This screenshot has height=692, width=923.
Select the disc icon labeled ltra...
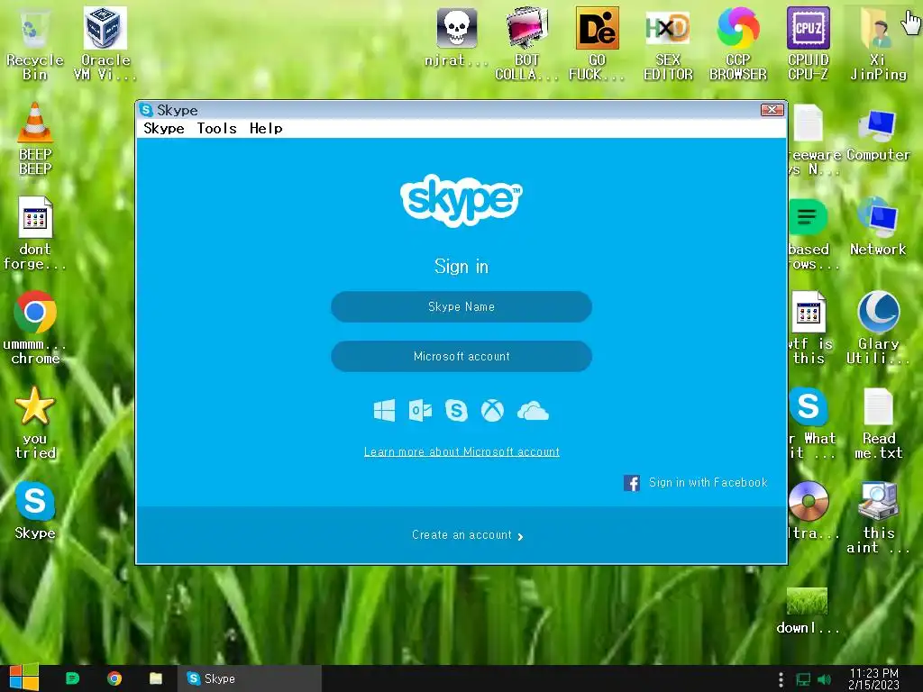coord(810,510)
